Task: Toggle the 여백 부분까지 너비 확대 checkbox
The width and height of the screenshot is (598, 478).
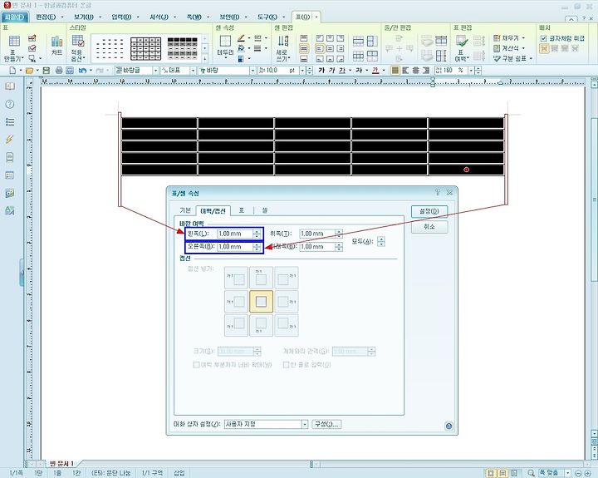Action: pyautogui.click(x=196, y=365)
